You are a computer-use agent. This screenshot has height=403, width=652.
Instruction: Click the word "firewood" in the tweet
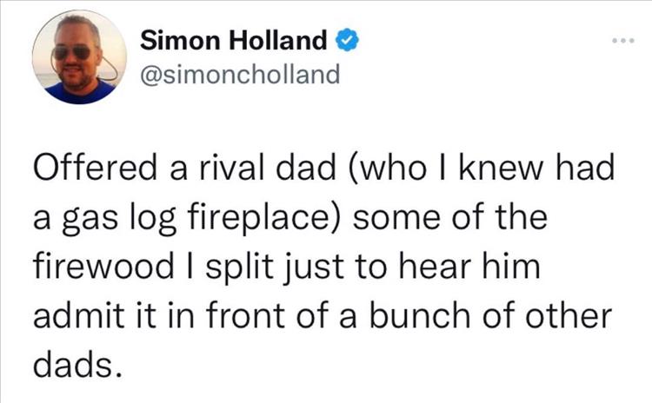106,265
